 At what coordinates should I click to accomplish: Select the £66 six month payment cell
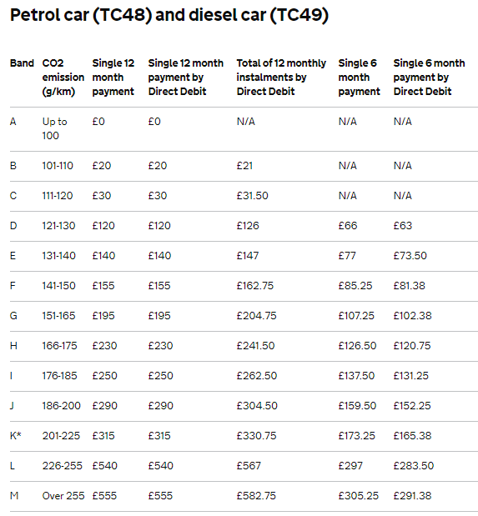(x=348, y=225)
